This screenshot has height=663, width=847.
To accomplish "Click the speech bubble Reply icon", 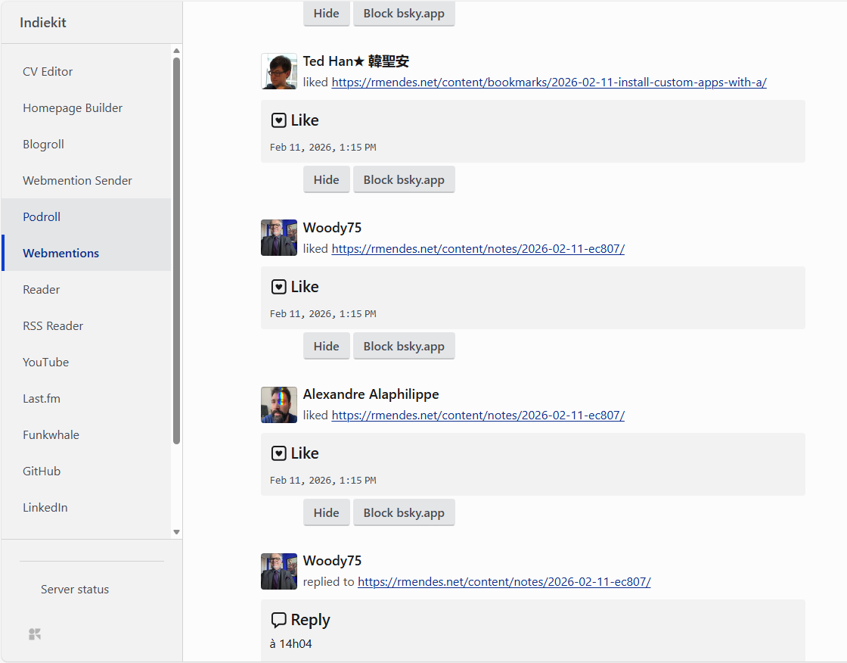I will [x=278, y=620].
